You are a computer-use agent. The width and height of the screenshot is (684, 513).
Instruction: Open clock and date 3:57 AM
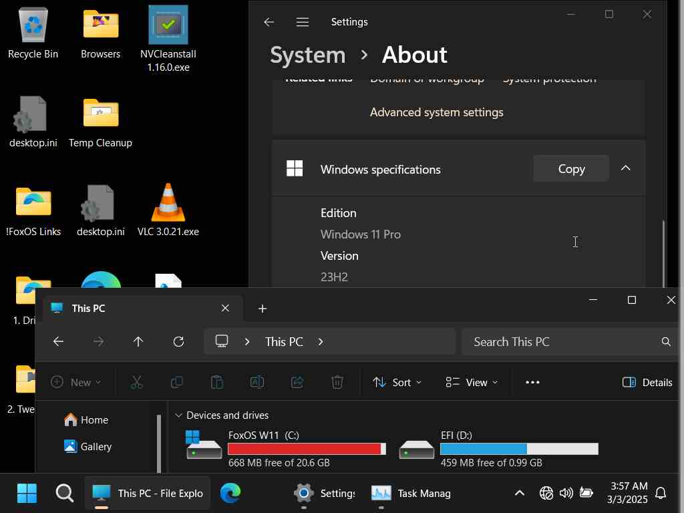point(628,493)
